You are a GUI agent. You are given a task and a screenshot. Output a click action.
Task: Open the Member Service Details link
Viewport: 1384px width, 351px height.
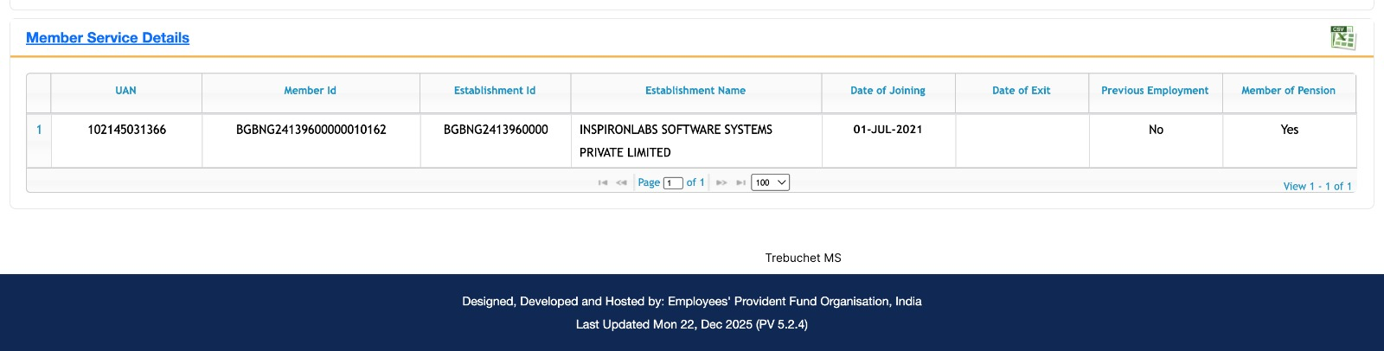107,38
